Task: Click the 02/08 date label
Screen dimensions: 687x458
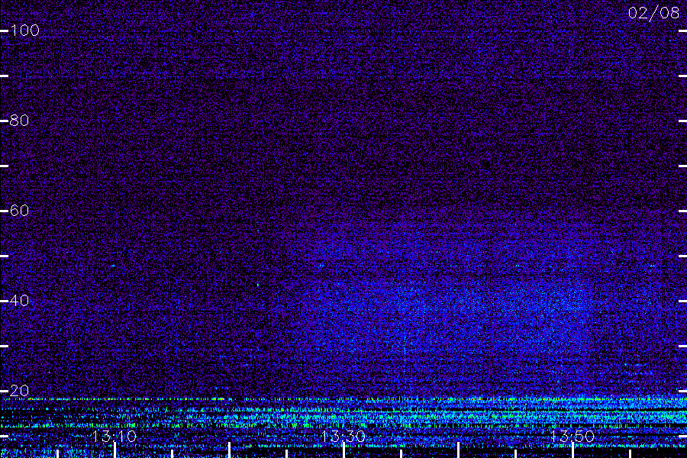Action: coord(653,13)
